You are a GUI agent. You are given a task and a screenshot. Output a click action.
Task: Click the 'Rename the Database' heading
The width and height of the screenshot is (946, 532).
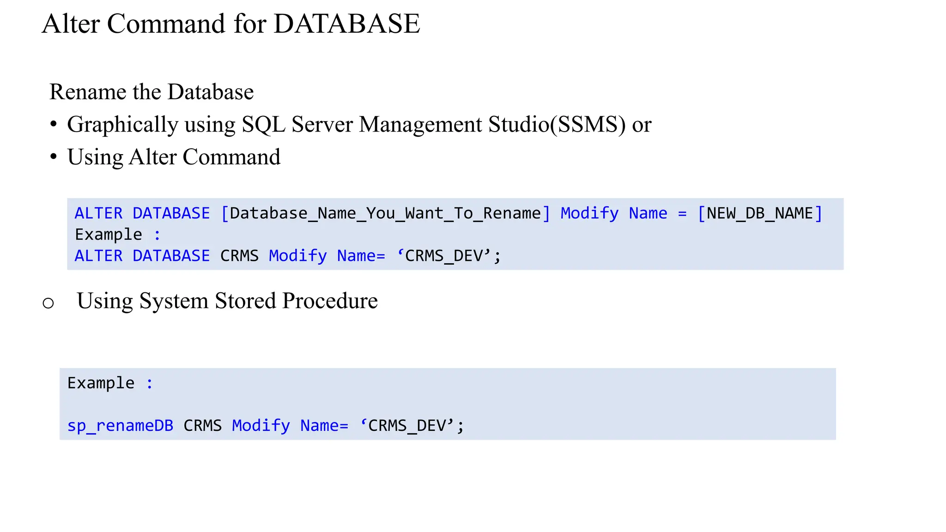(152, 91)
